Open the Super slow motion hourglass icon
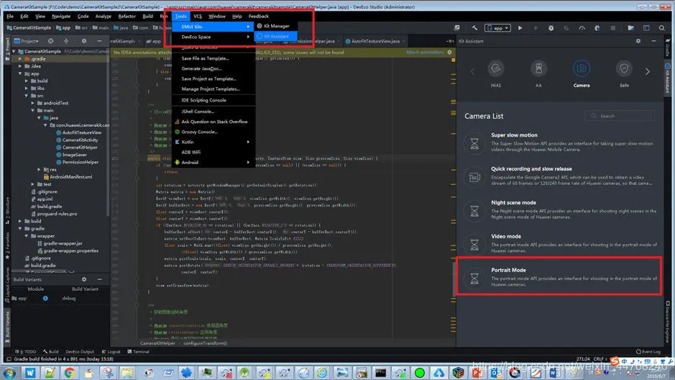The width and height of the screenshot is (675, 380). pyautogui.click(x=474, y=143)
